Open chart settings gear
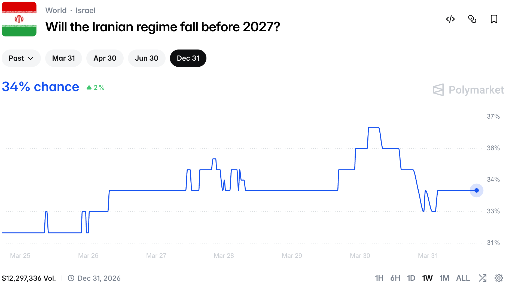Image resolution: width=506 pixels, height=284 pixels. pyautogui.click(x=499, y=278)
